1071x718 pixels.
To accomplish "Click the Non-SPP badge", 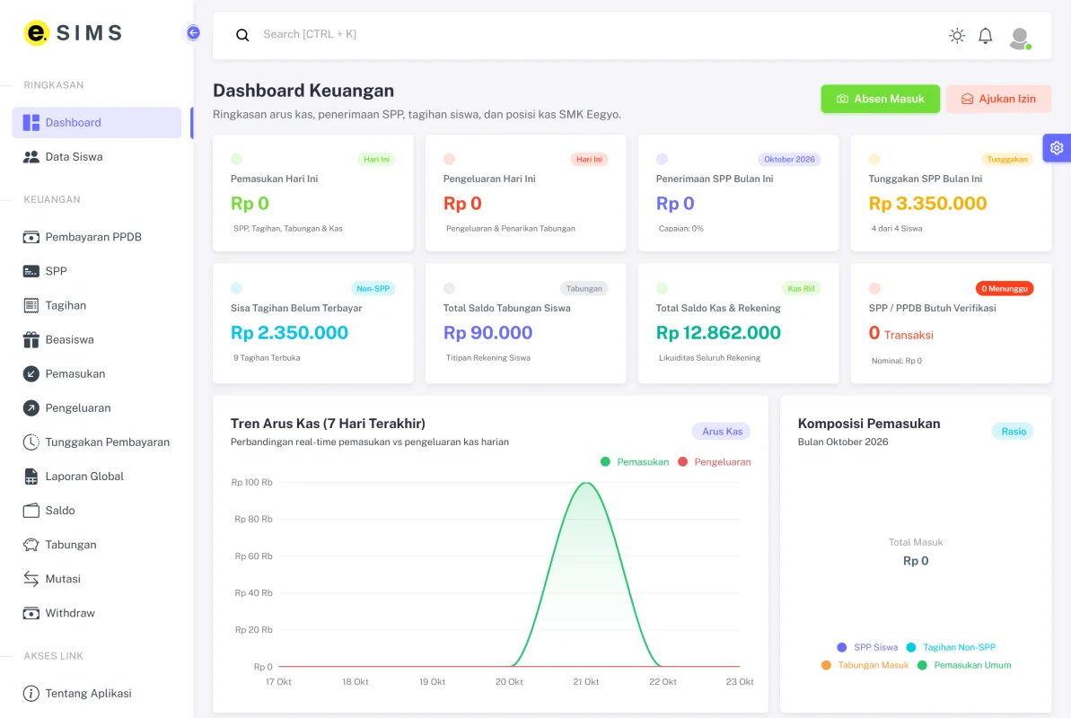I will click(x=373, y=288).
